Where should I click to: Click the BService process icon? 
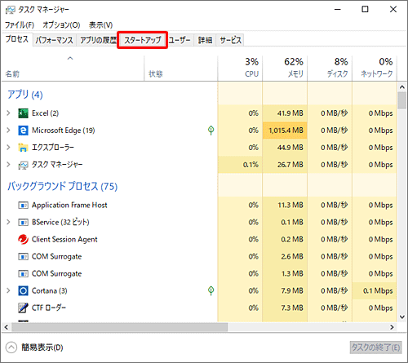tap(23, 222)
